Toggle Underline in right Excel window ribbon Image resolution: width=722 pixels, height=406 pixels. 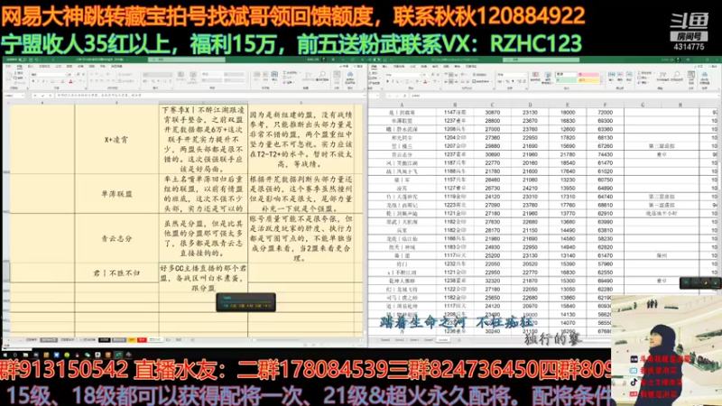pyautogui.click(x=399, y=81)
